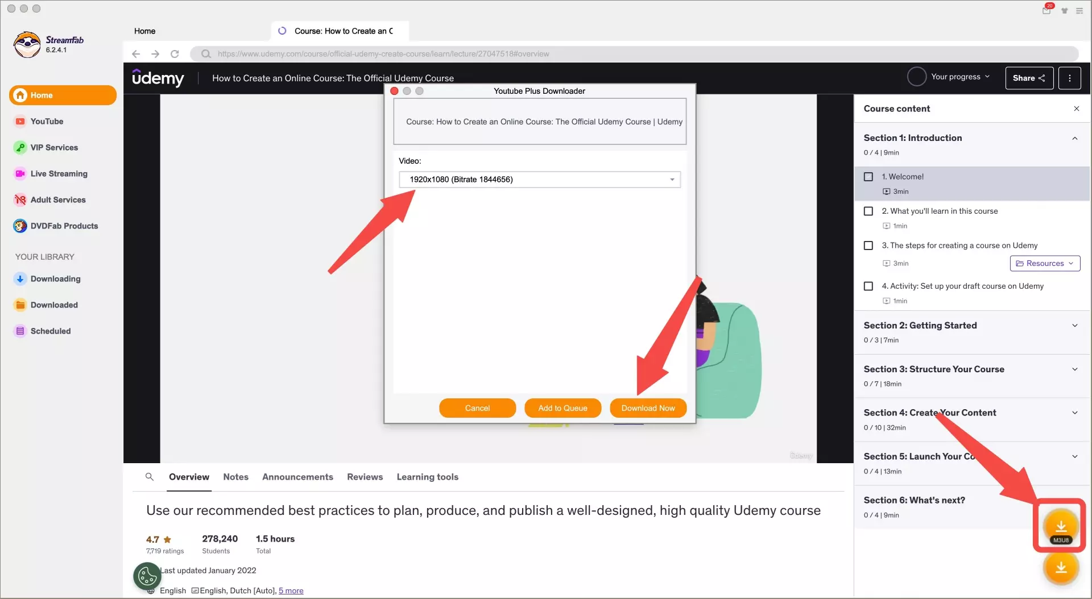Image resolution: width=1092 pixels, height=599 pixels.
Task: Mark 'Activity: Set up your draft course' complete
Action: click(x=868, y=286)
